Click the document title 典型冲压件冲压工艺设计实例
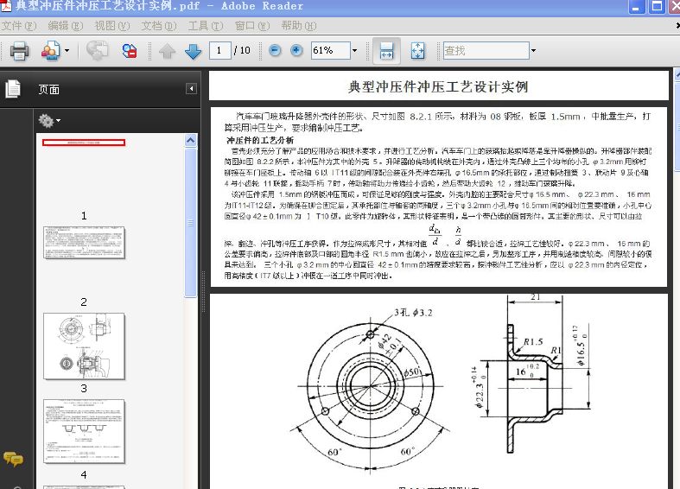This screenshot has height=489, width=680. (x=438, y=86)
